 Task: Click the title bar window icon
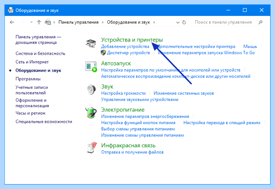[11, 10]
